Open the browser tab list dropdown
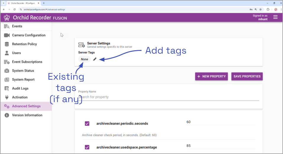283x154 pixels. tap(3, 3)
